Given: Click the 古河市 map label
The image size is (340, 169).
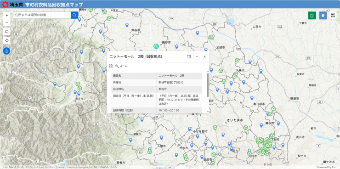Looking at the screenshot, I should [x=256, y=27].
